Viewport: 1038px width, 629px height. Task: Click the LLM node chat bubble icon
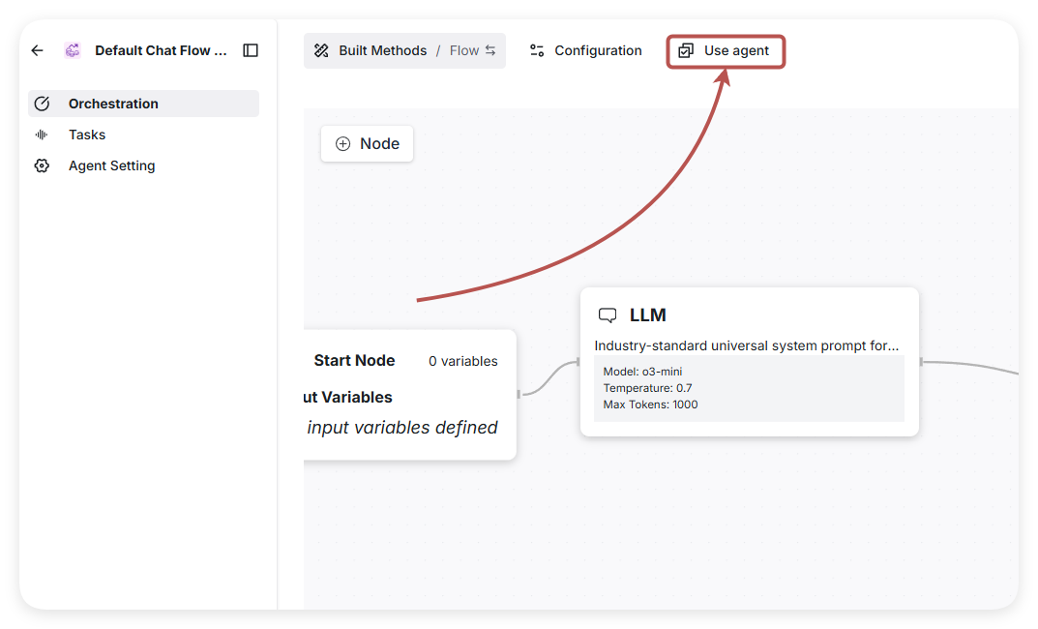pos(608,315)
